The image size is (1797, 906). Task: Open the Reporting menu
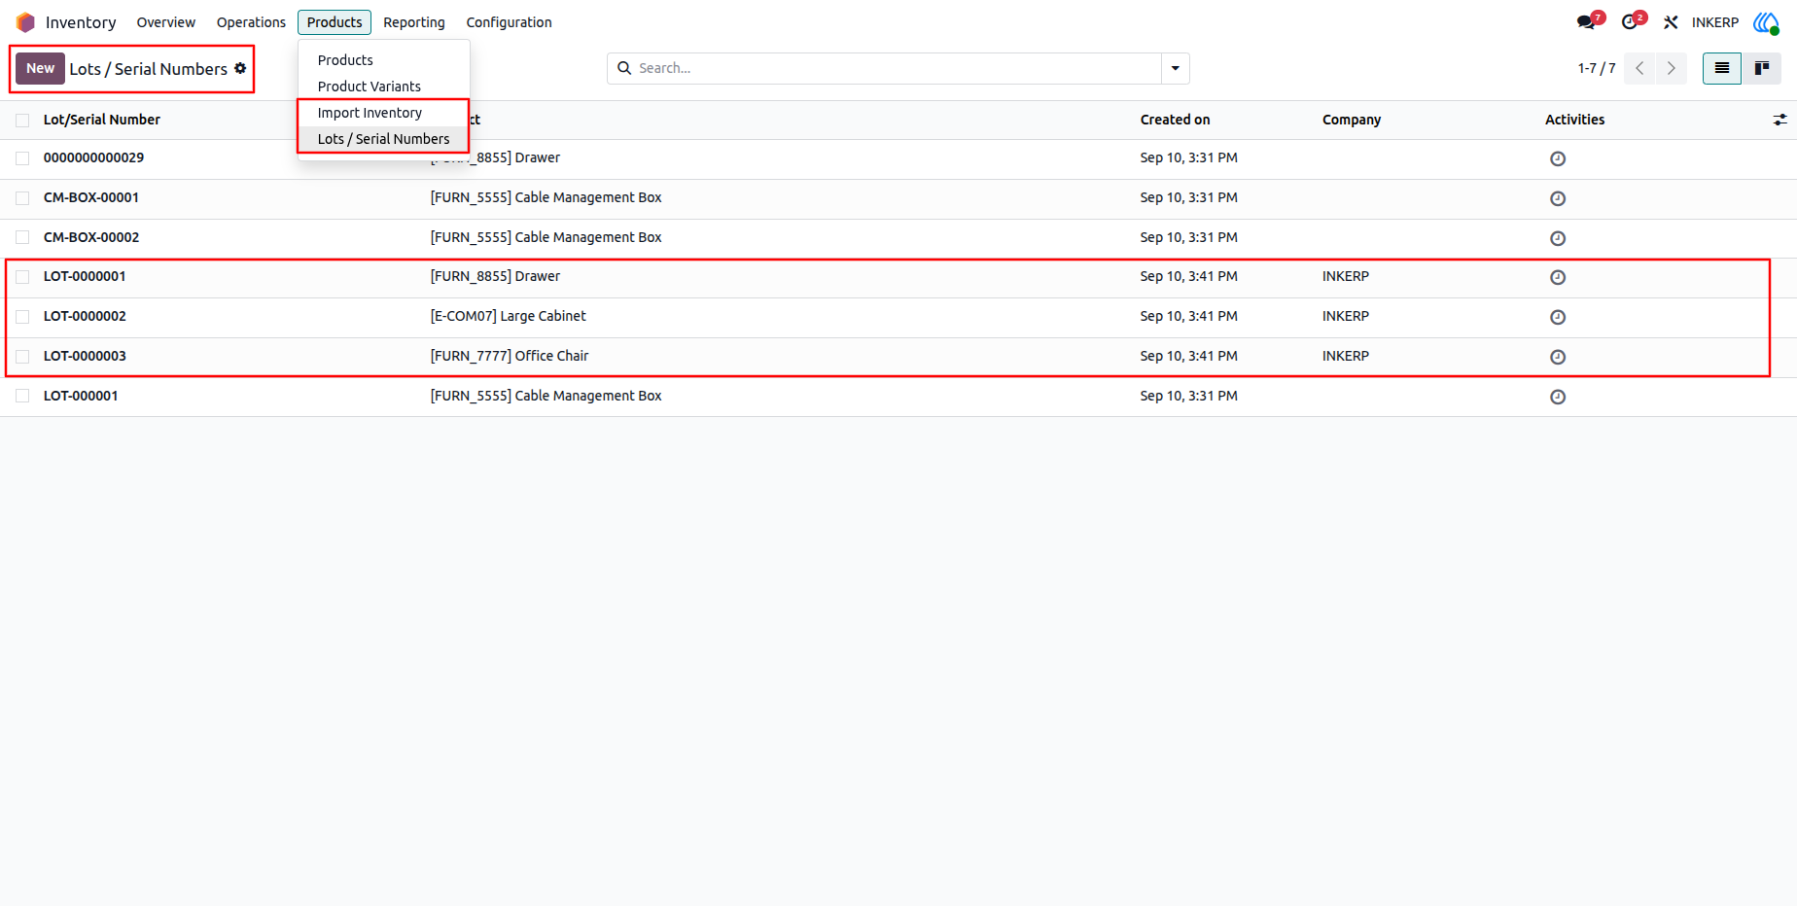[x=414, y=22]
